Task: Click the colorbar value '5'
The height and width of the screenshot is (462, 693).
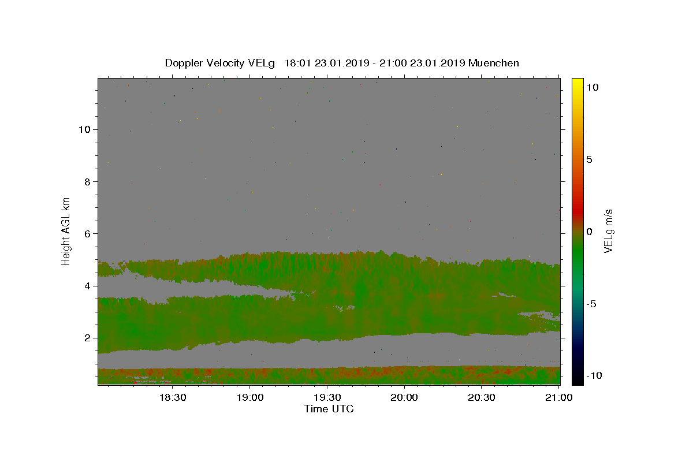Action: click(589, 159)
